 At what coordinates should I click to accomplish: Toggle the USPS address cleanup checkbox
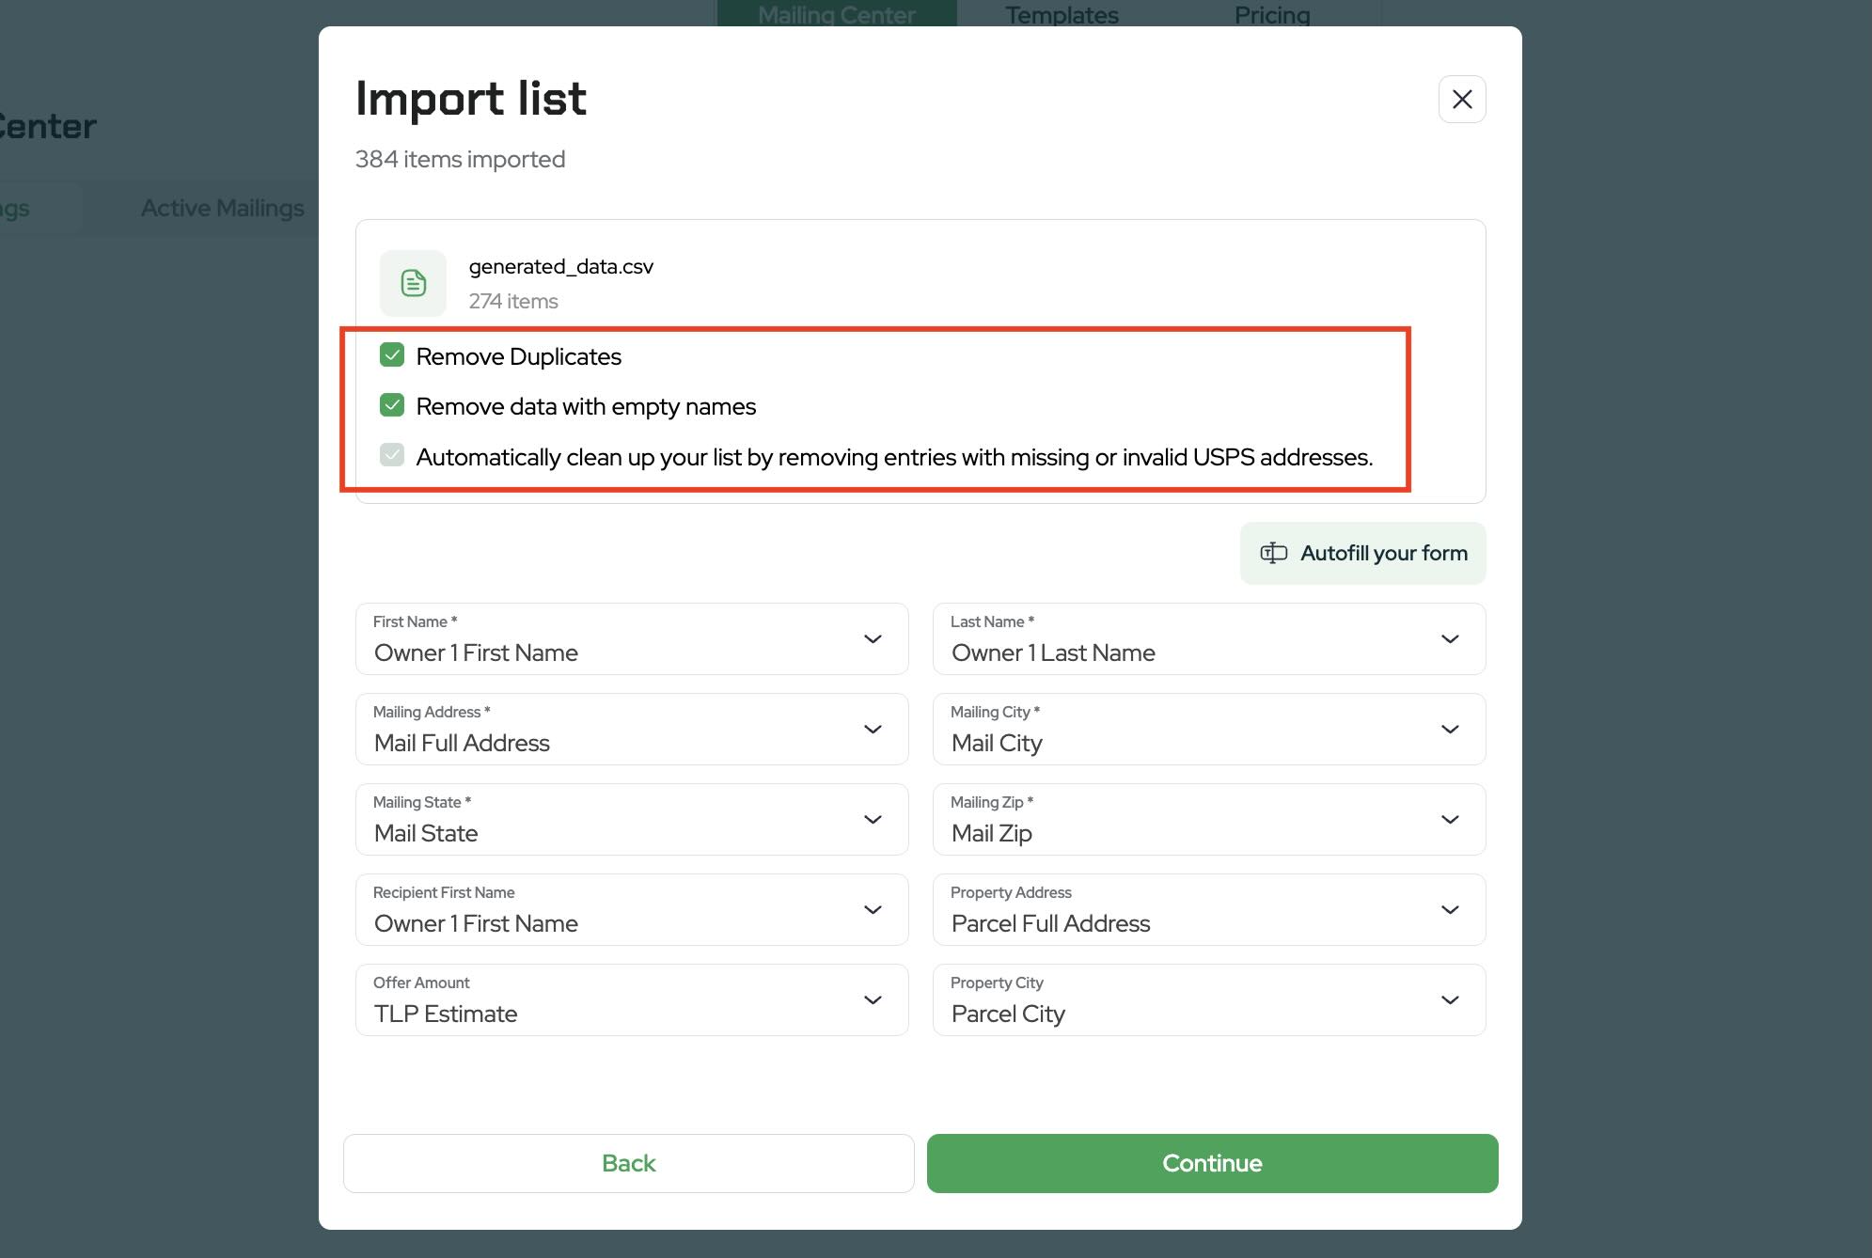pyautogui.click(x=392, y=456)
